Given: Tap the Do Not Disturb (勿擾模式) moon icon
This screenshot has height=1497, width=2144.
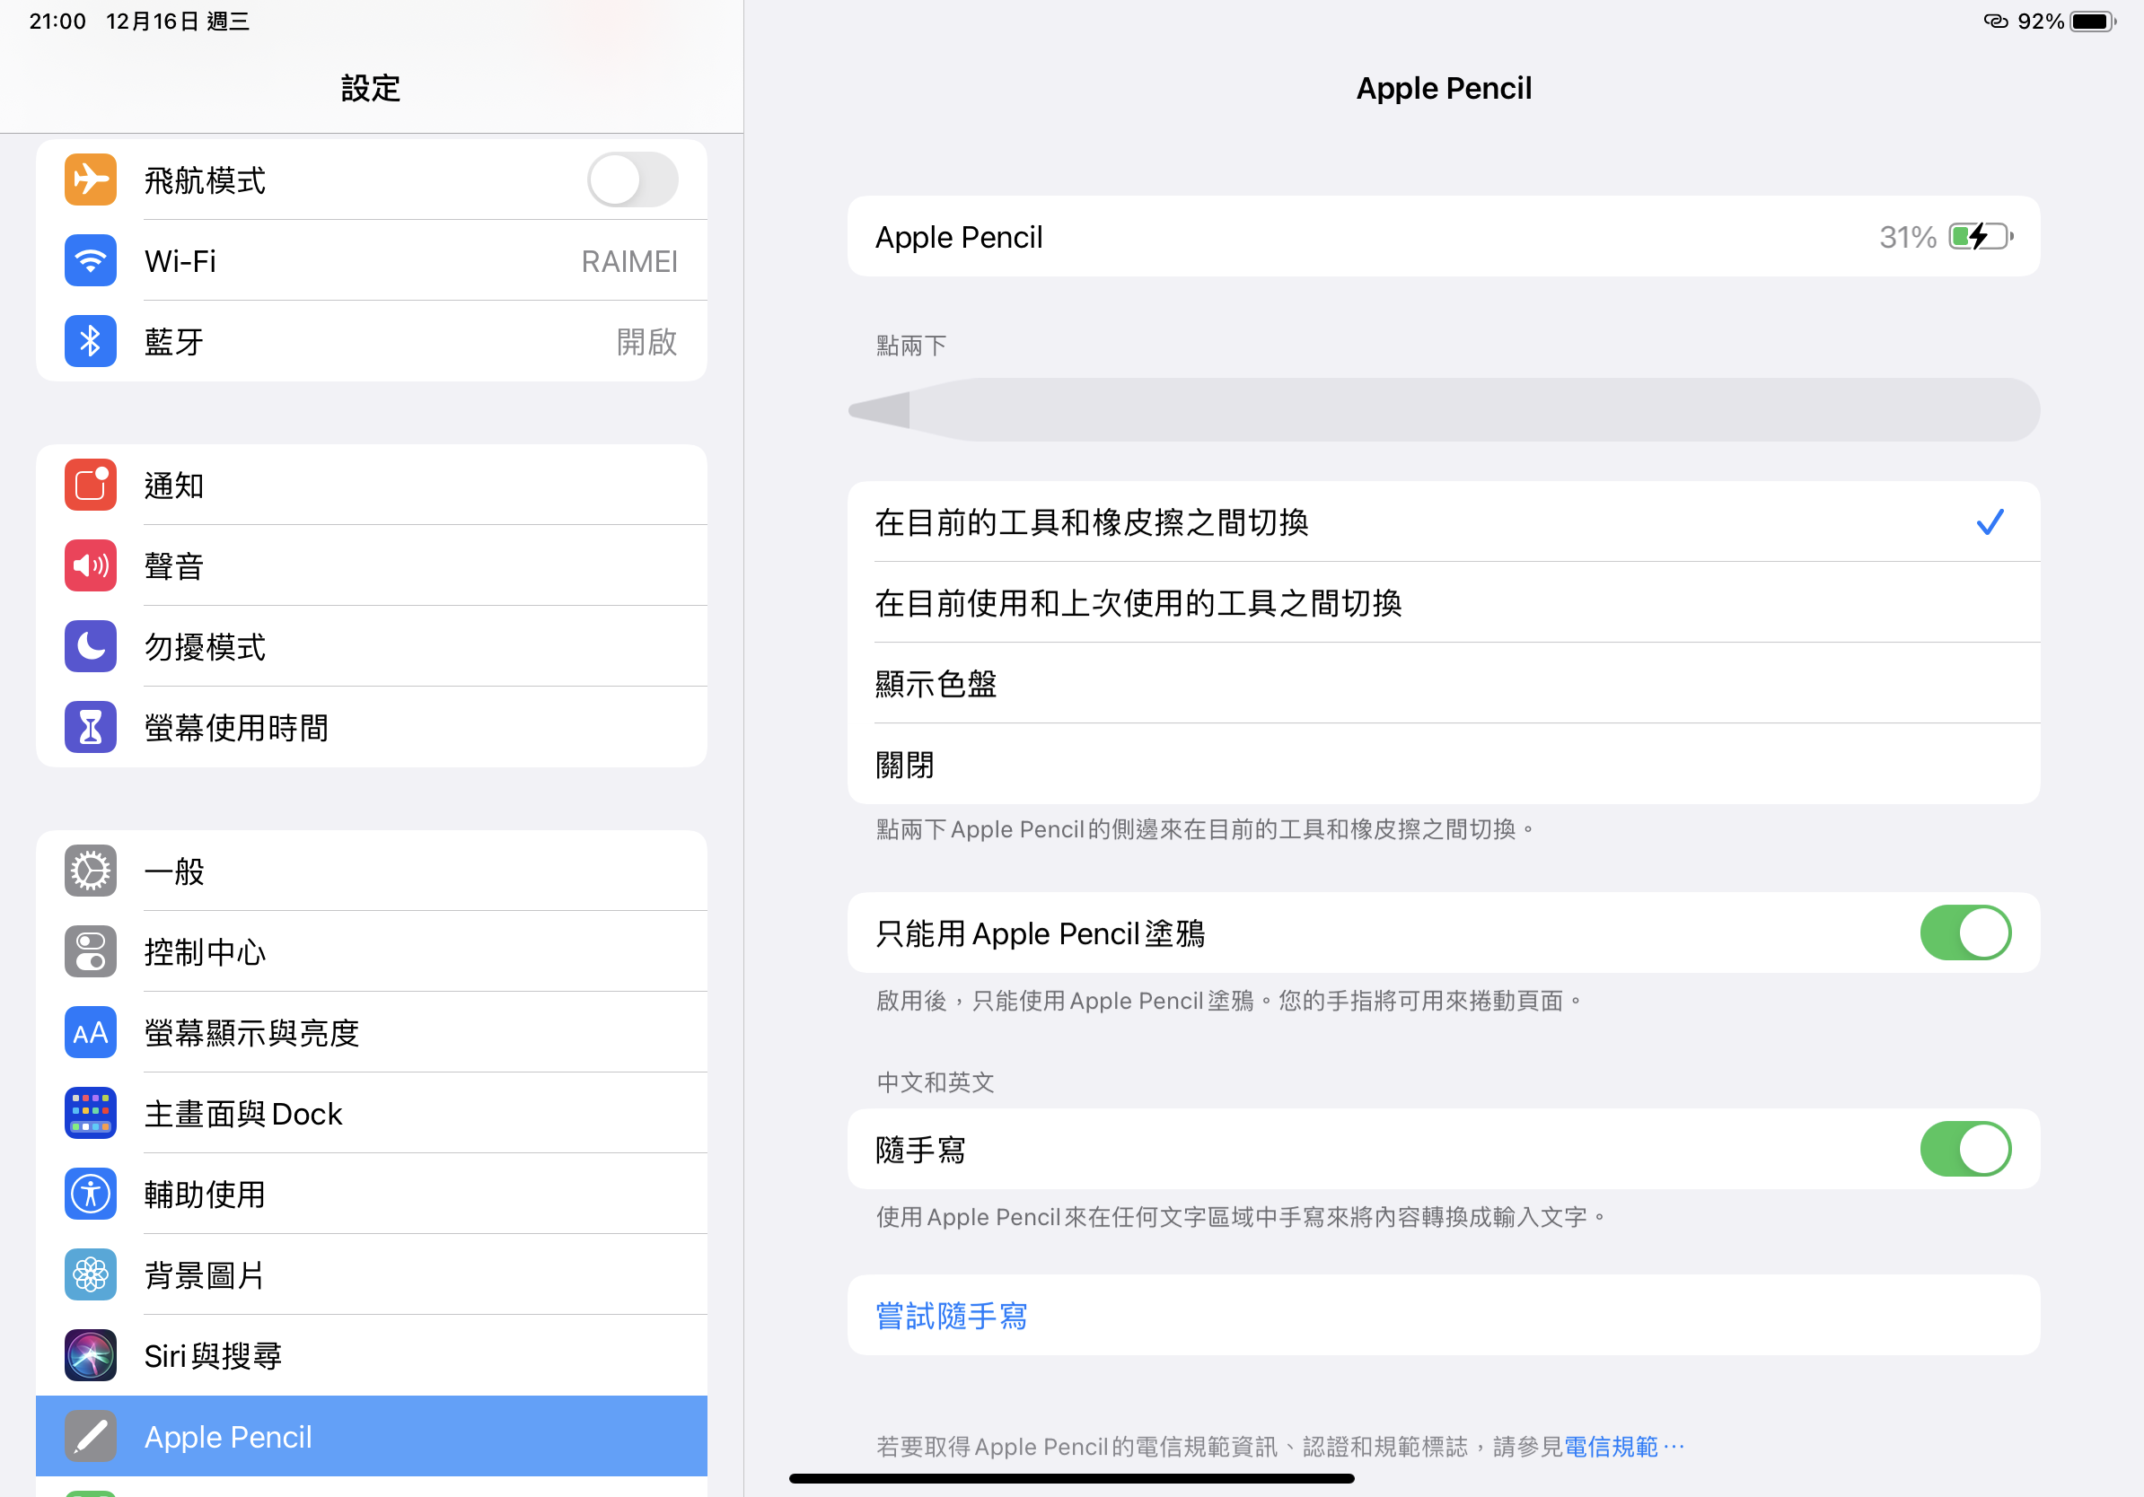Looking at the screenshot, I should coord(91,646).
